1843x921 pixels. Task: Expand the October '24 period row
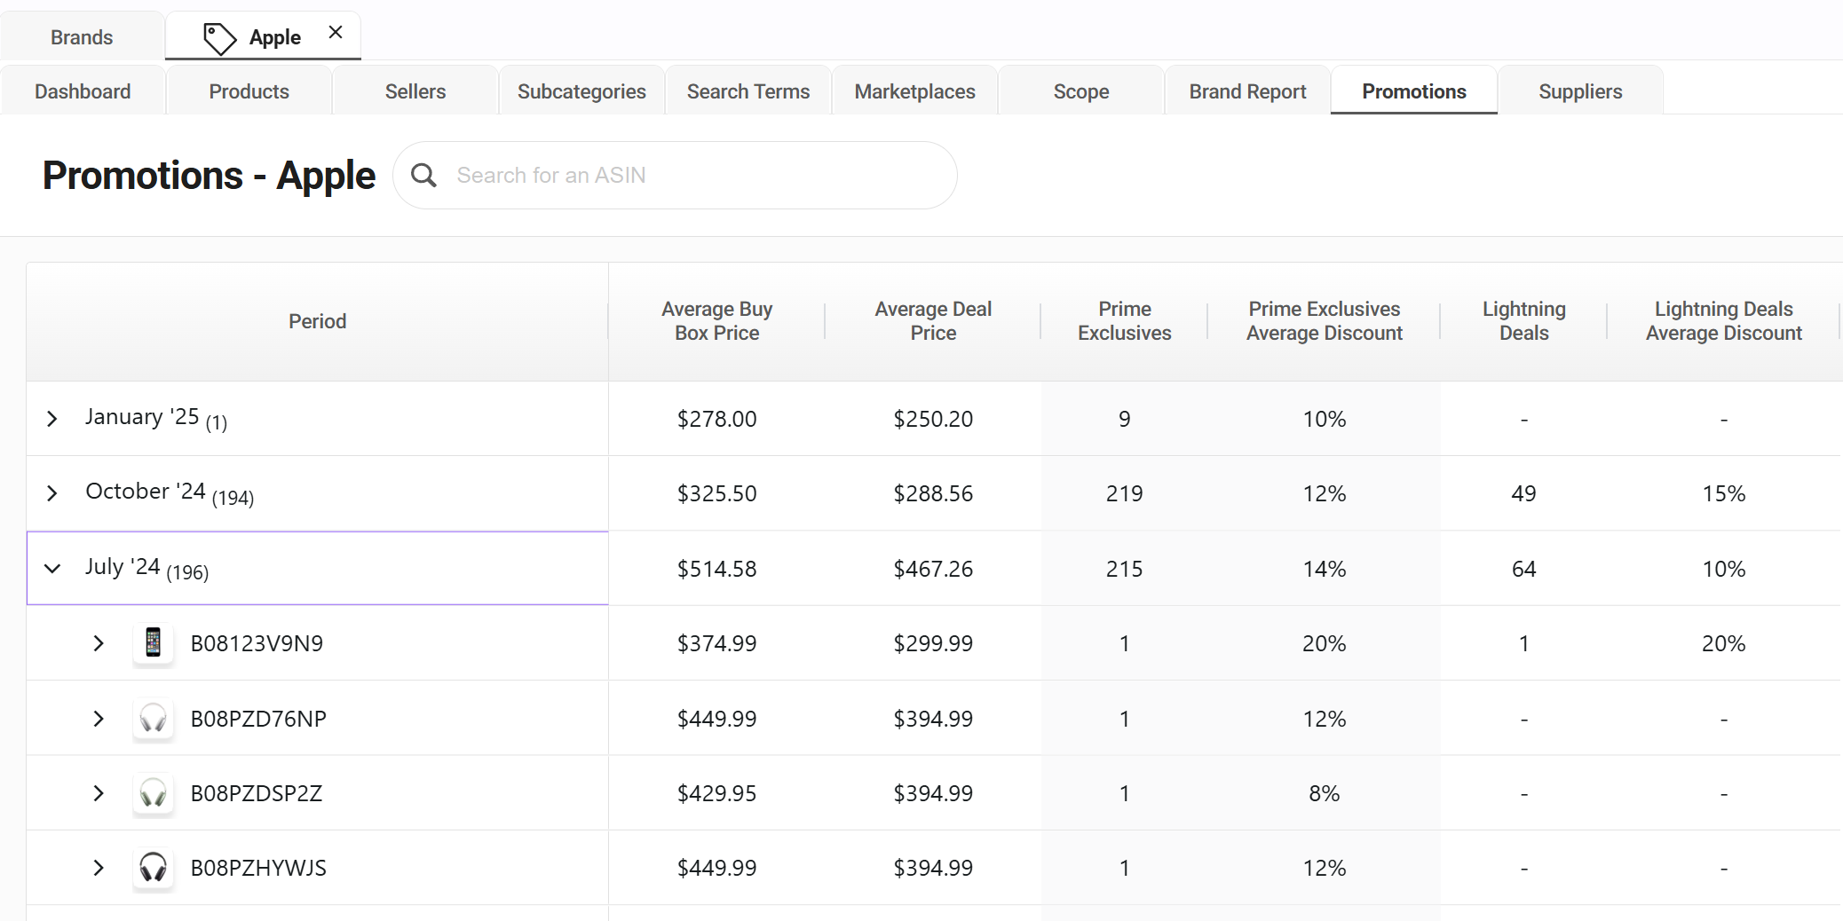[x=52, y=493]
